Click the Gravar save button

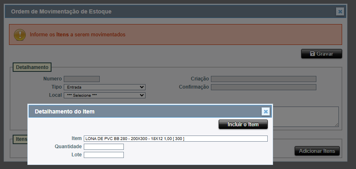(322, 54)
